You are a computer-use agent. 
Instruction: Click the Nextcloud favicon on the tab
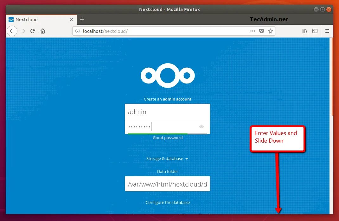pos(11,20)
